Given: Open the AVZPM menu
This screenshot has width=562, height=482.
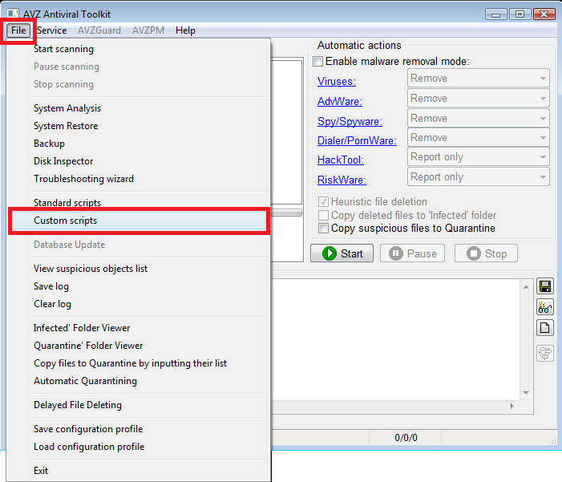Looking at the screenshot, I should click(x=148, y=30).
